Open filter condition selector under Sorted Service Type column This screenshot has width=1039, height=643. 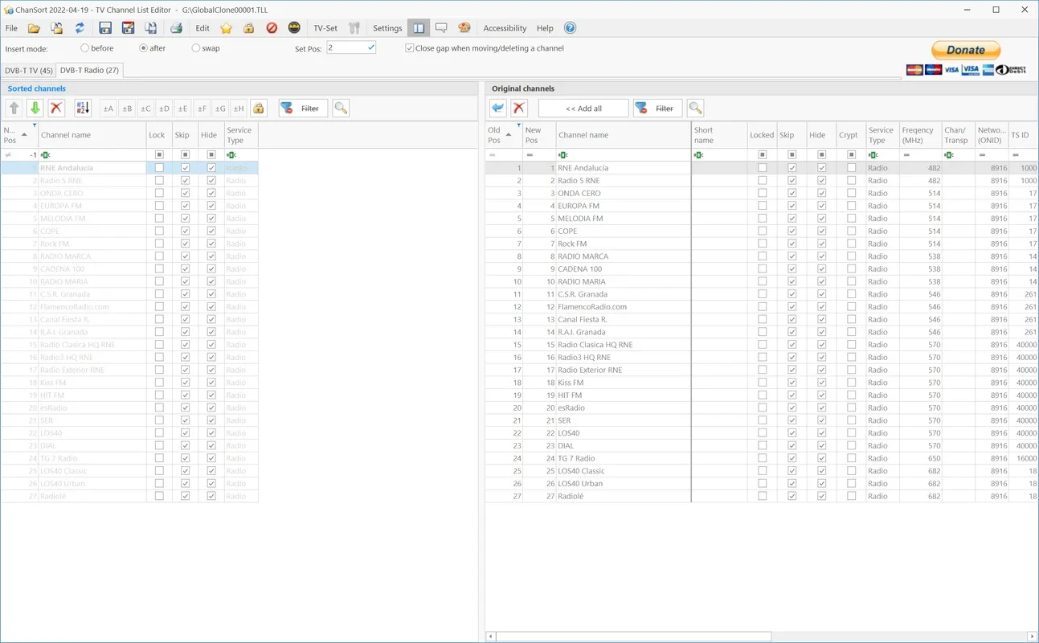[231, 154]
